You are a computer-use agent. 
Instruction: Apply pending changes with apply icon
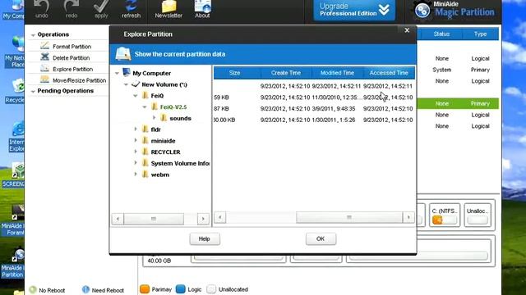101,9
